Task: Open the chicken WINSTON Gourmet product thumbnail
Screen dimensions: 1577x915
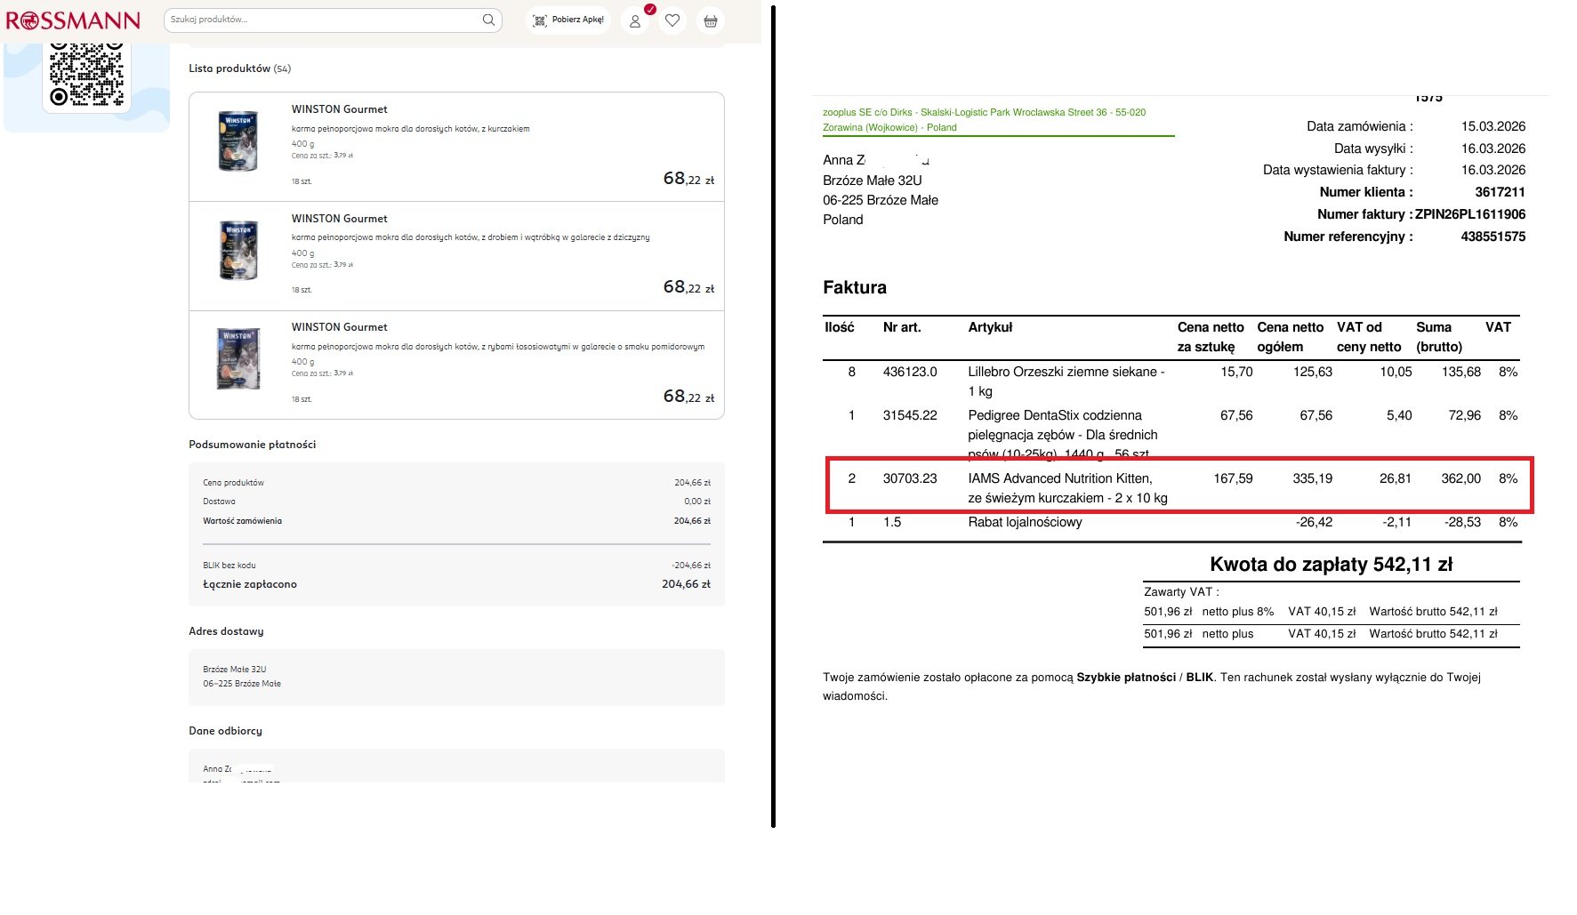Action: tap(238, 140)
